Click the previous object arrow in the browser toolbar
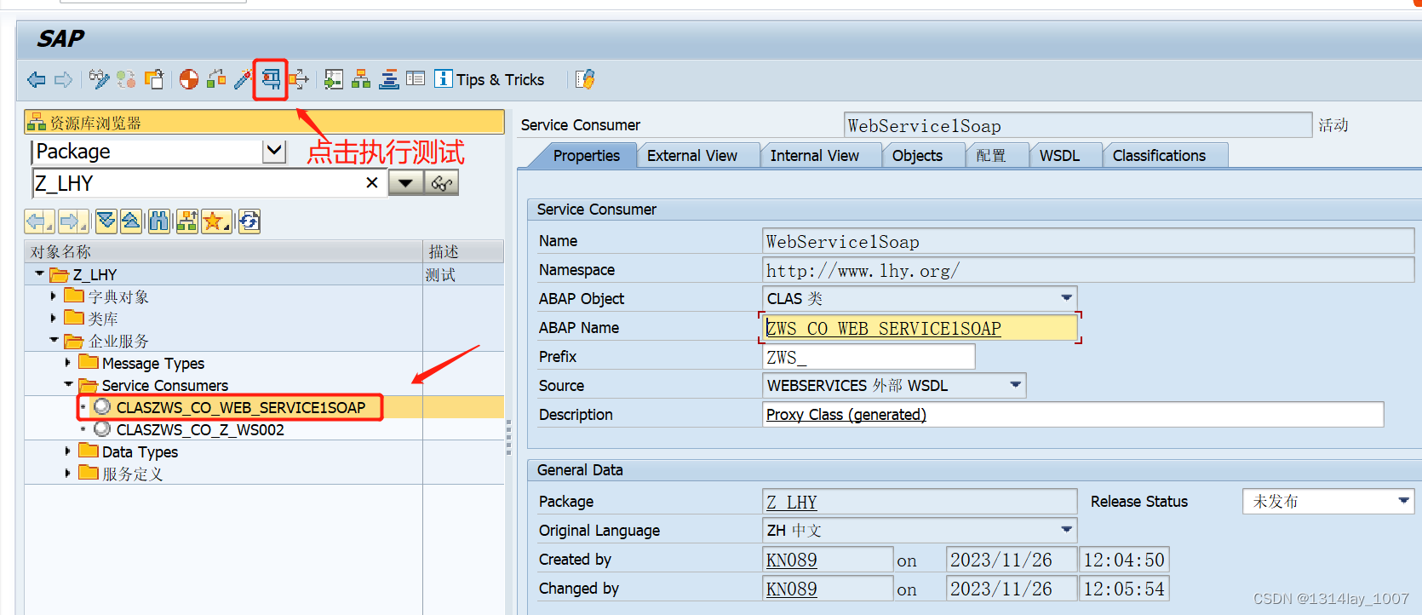 pyautogui.click(x=39, y=222)
